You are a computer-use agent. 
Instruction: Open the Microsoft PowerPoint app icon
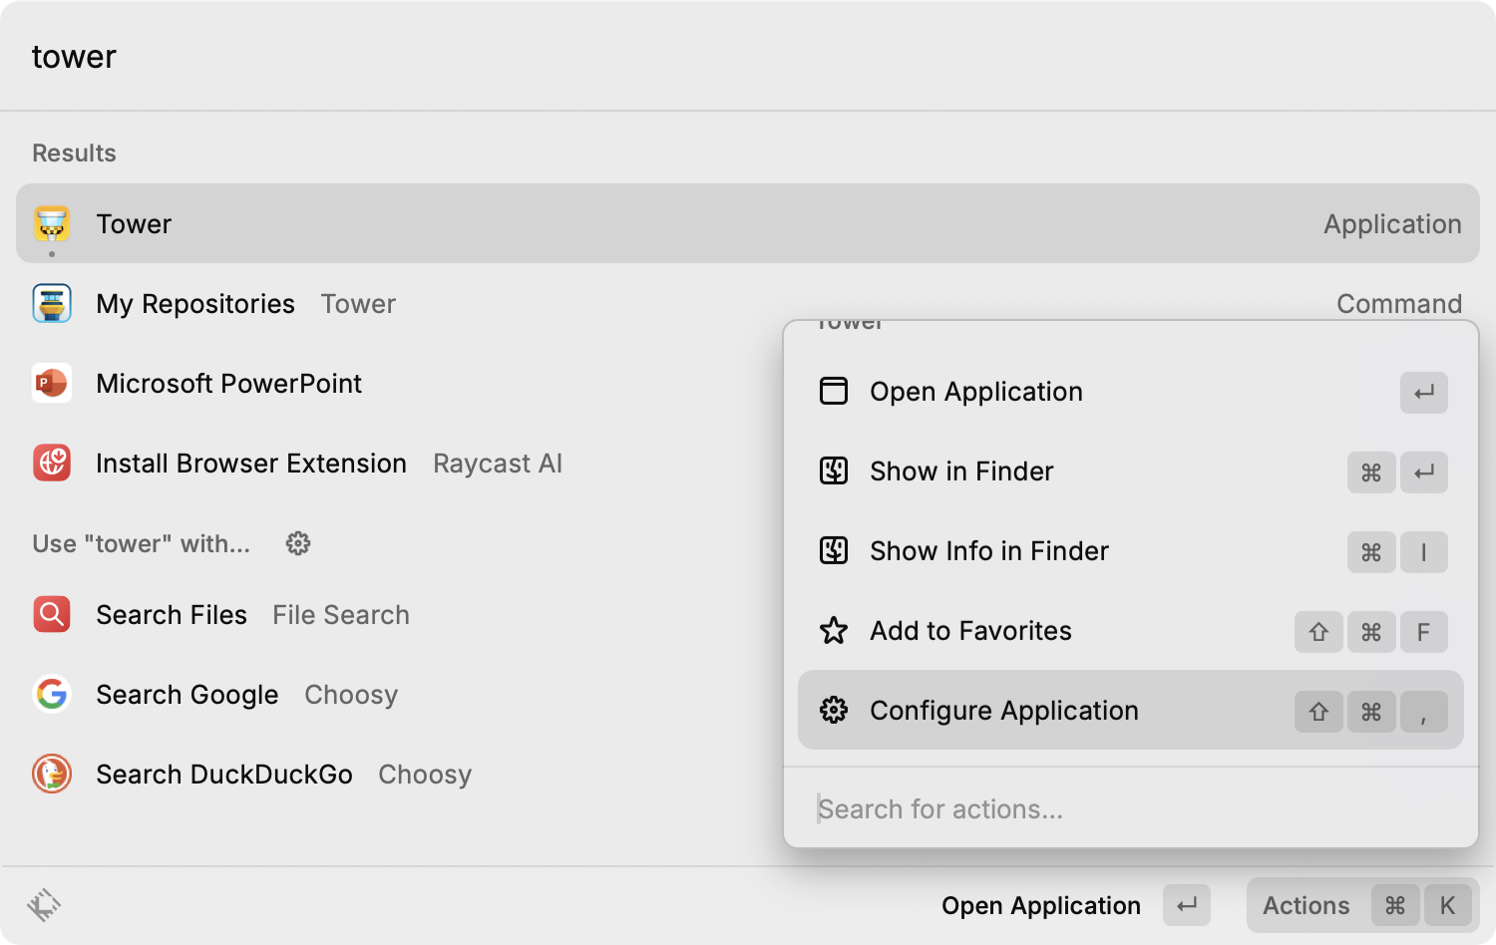click(52, 383)
